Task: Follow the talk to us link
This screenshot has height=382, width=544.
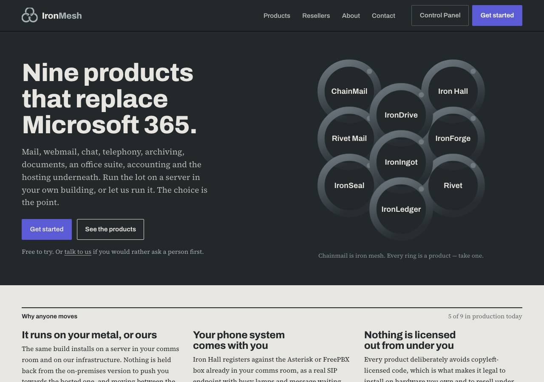Action: 78,252
